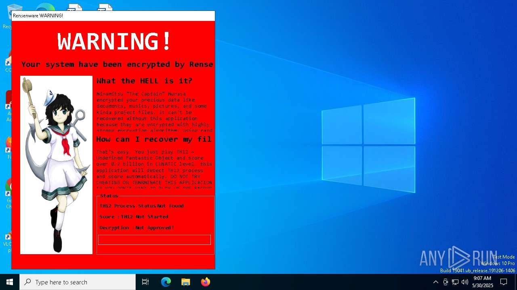The width and height of the screenshot is (517, 290).
Task: Open Task View on the taskbar
Action: coord(145,282)
